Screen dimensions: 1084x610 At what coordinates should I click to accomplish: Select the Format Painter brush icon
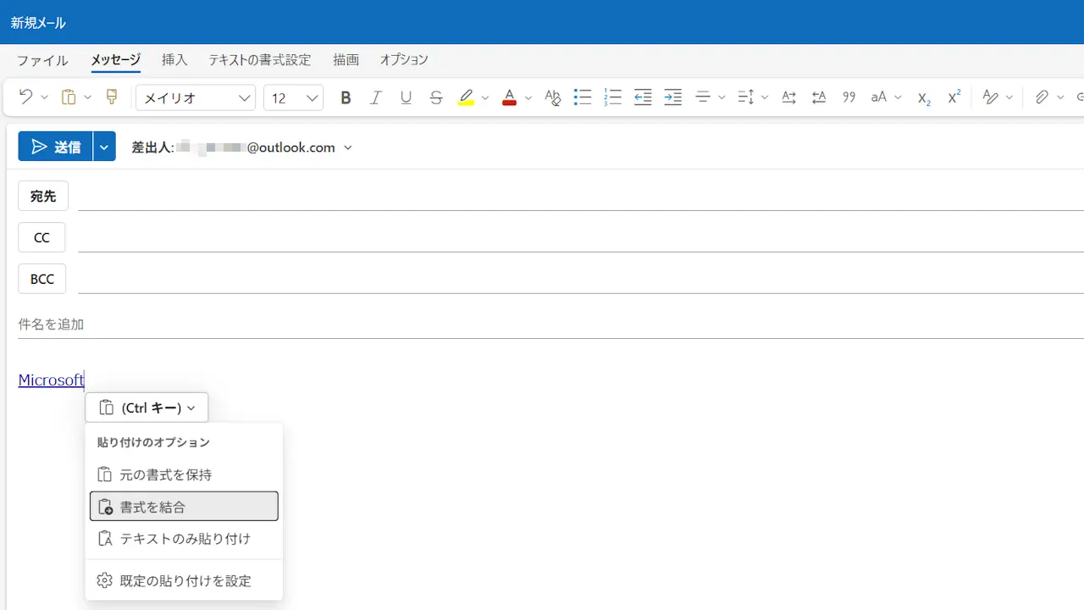point(112,97)
